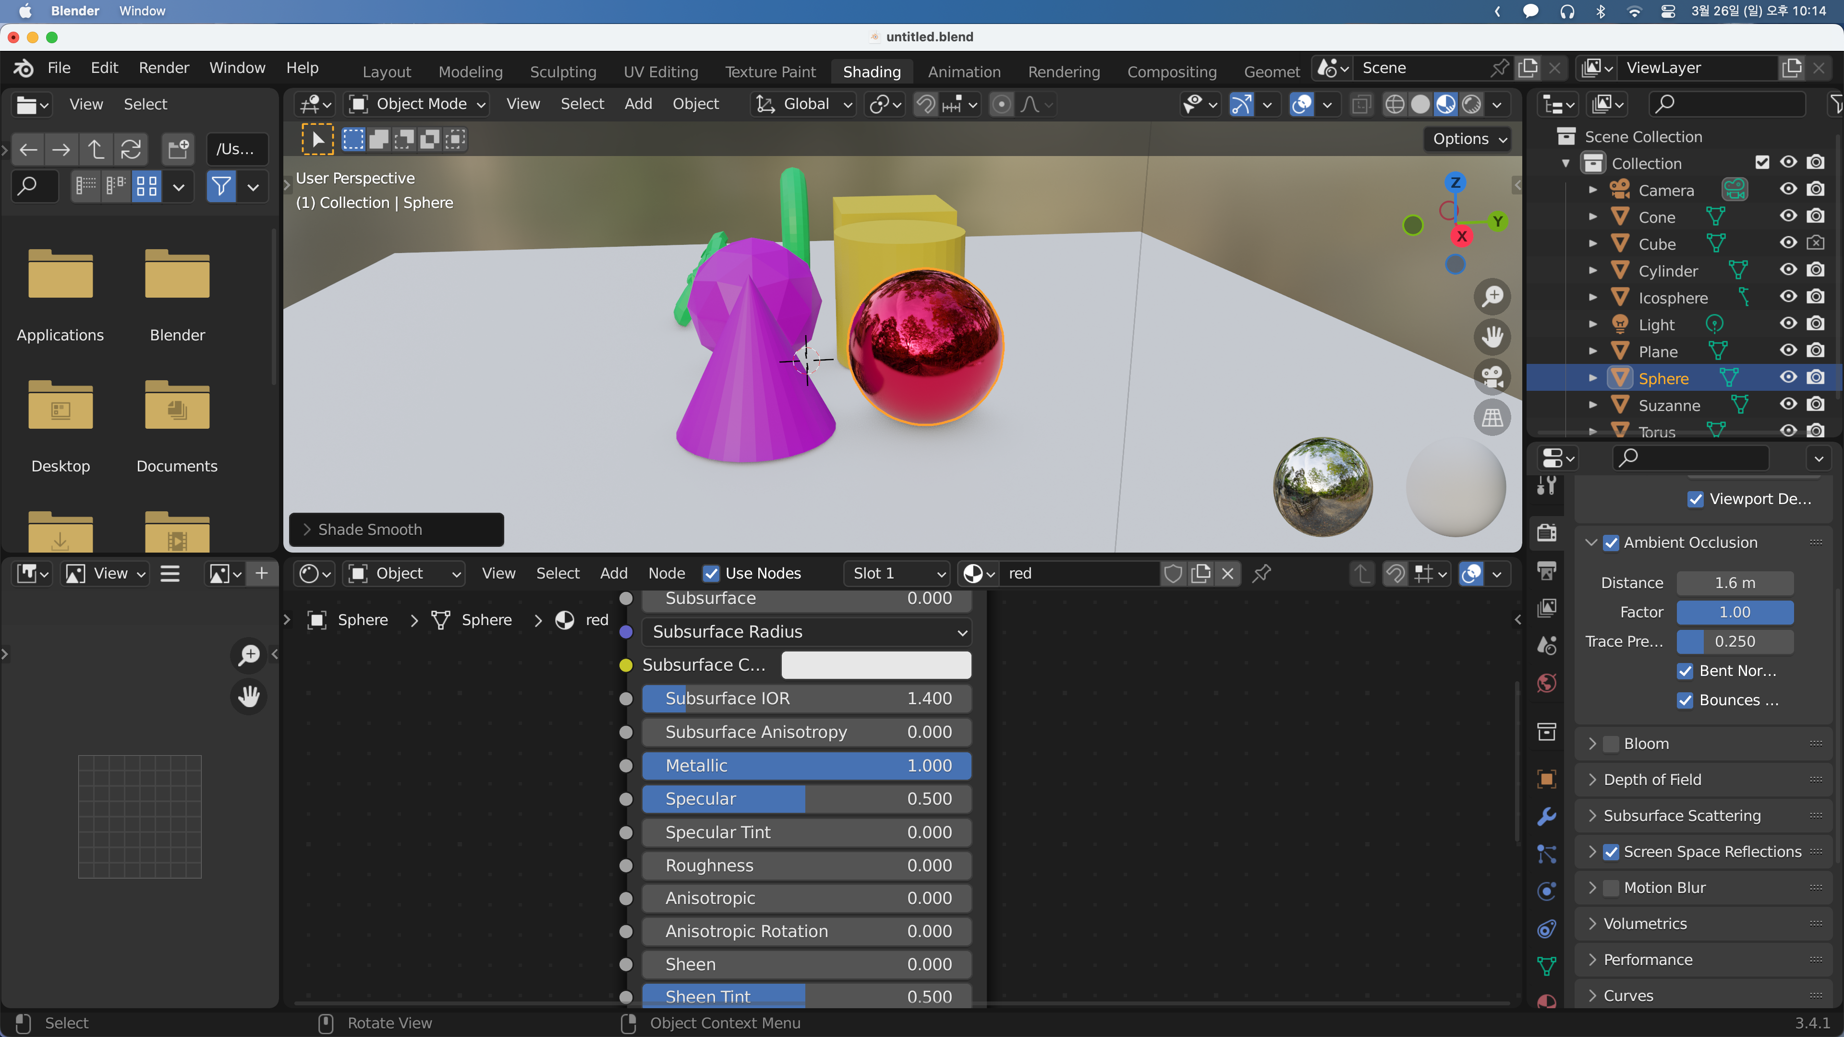This screenshot has height=1037, width=1844.
Task: Click the proportional editing icon
Action: click(1001, 105)
